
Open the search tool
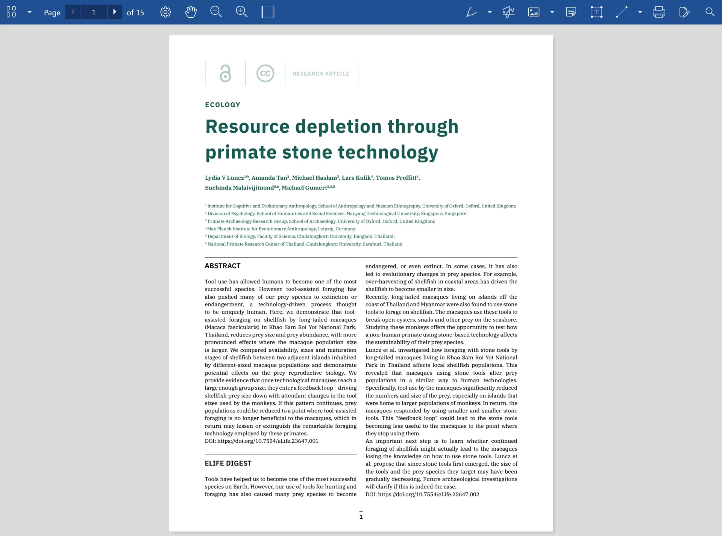click(x=710, y=12)
